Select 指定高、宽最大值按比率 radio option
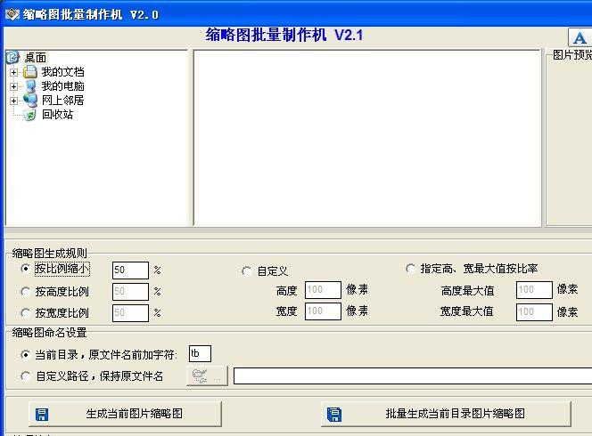The height and width of the screenshot is (436, 592). coord(410,269)
